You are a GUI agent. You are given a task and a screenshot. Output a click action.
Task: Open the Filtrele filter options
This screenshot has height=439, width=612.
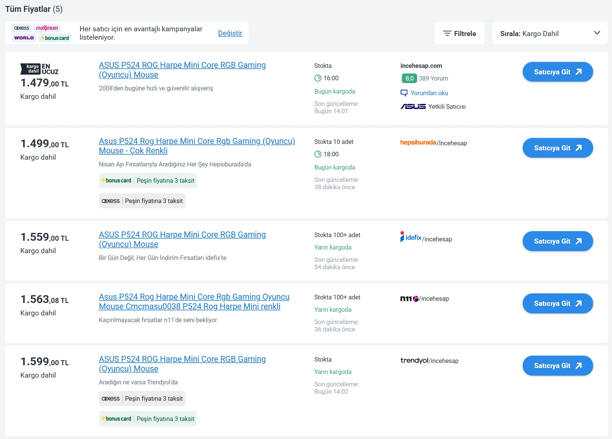click(x=459, y=34)
